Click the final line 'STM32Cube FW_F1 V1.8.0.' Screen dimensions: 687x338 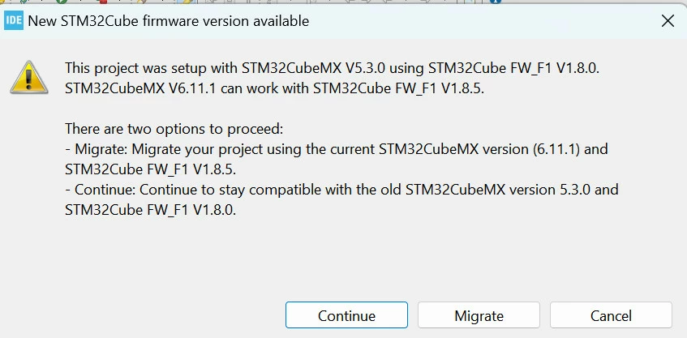pyautogui.click(x=151, y=210)
